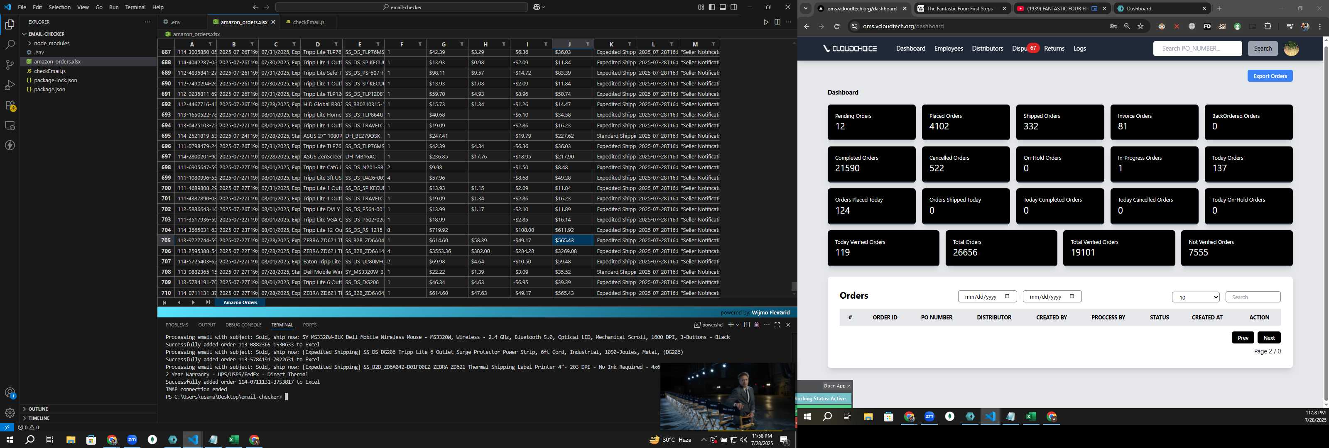
Task: Switch to the checkEmail.js editor tab
Action: (308, 22)
